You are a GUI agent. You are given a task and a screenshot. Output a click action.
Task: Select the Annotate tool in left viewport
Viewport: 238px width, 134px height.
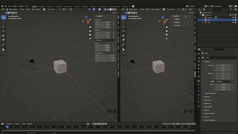pyautogui.click(x=3, y=45)
